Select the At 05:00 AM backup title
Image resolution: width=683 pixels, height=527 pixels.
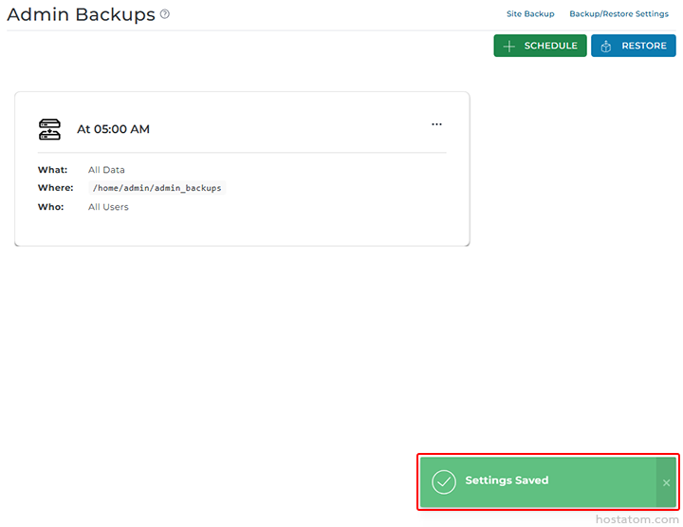click(x=113, y=129)
